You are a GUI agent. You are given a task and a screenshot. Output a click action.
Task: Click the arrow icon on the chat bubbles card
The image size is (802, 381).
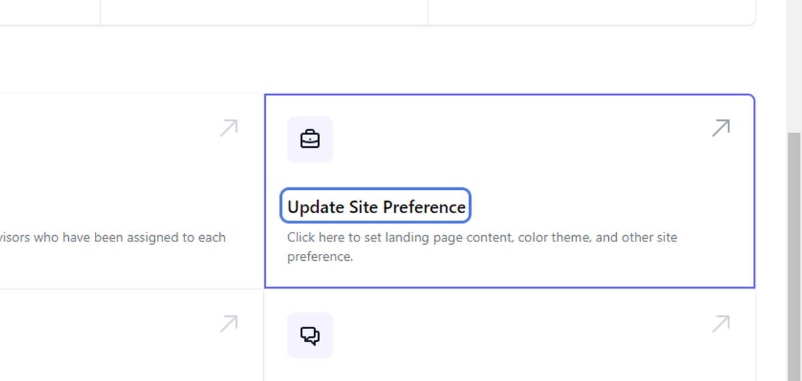point(720,324)
